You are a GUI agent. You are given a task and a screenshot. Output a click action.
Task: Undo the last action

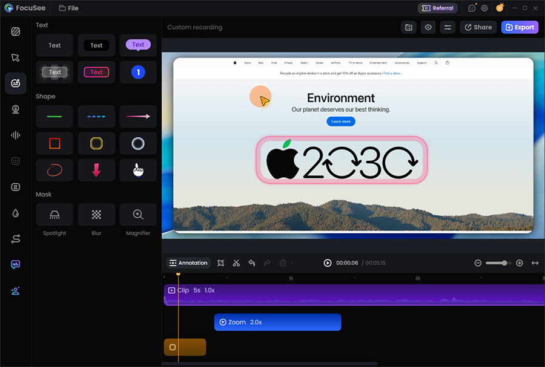pos(252,263)
